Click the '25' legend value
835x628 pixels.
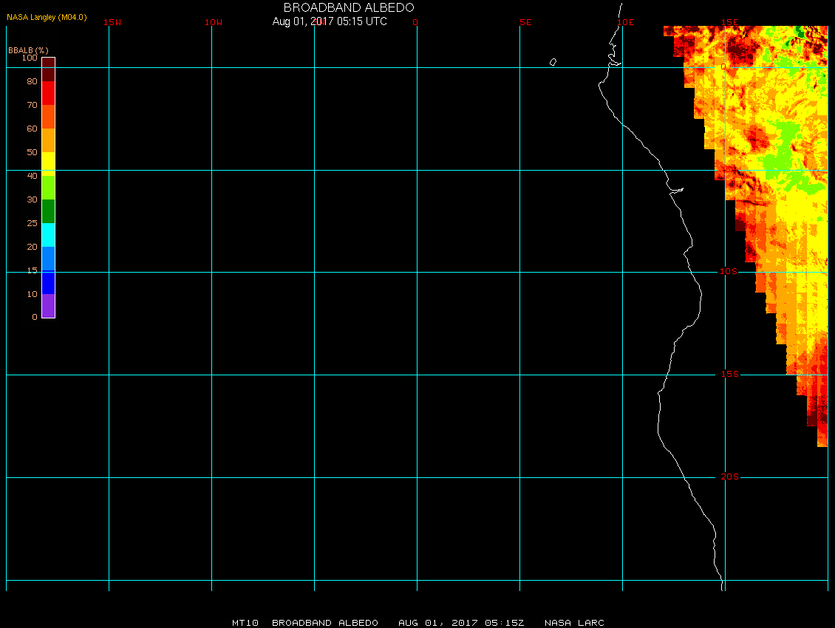(x=33, y=223)
